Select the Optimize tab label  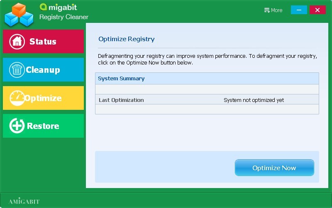(x=43, y=98)
